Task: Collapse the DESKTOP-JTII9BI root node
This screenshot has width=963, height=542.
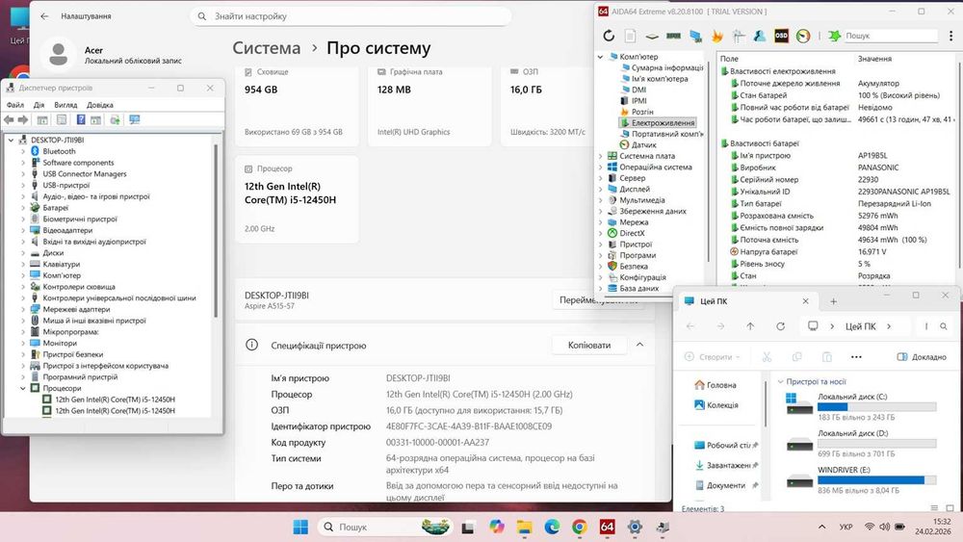Action: point(11,140)
